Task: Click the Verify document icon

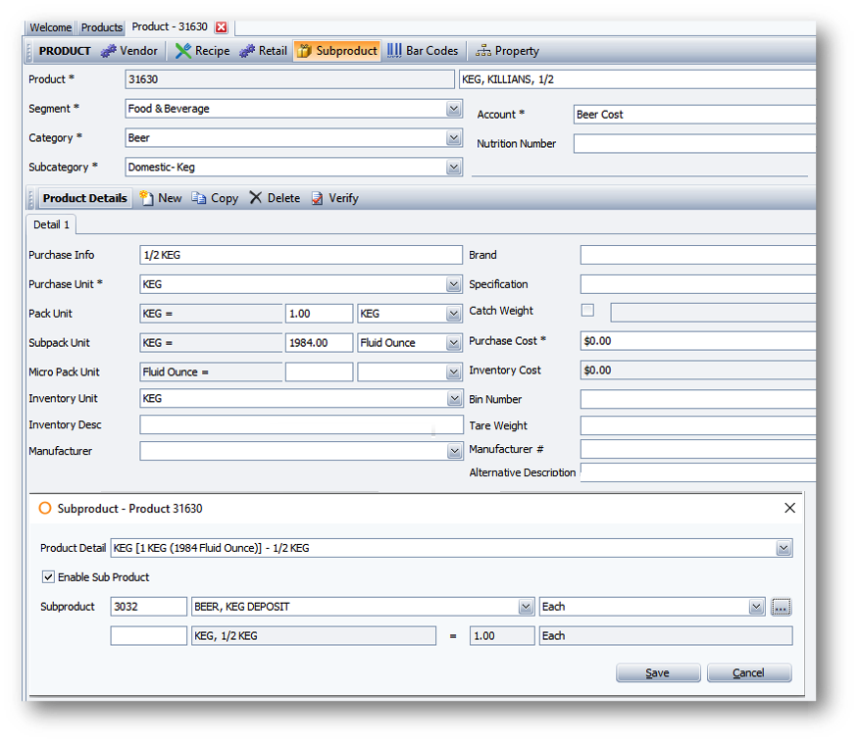Action: (x=317, y=198)
